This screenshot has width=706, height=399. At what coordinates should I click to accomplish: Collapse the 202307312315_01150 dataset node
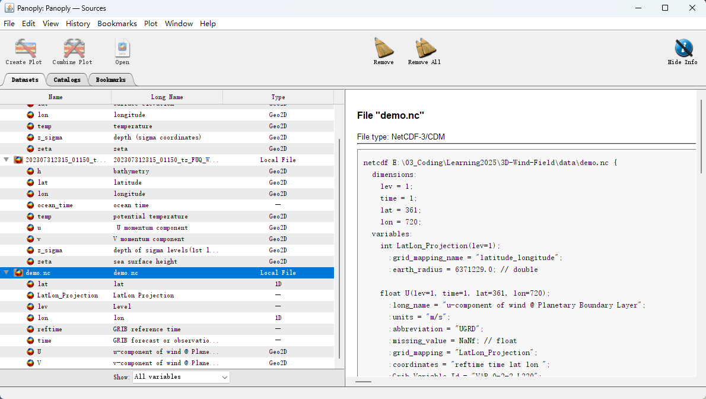(7, 160)
